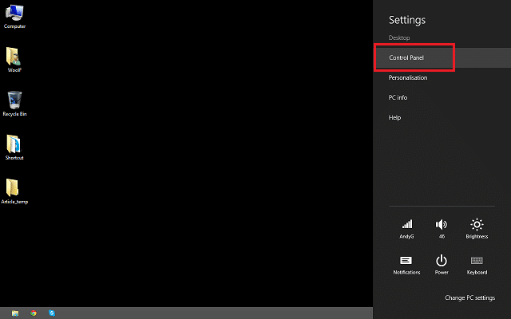
Task: Launch Google Chrome from the taskbar
Action: tap(34, 313)
